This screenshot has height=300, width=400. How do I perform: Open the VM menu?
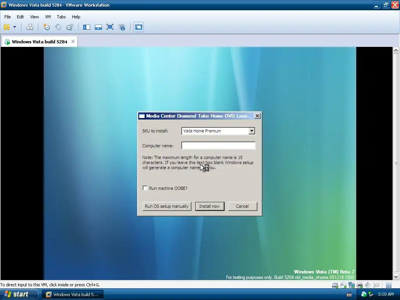point(48,17)
